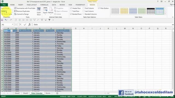Image resolution: width=175 pixels, height=98 pixels.
Task: Expand the Name Box dropdown
Action: (13, 24)
